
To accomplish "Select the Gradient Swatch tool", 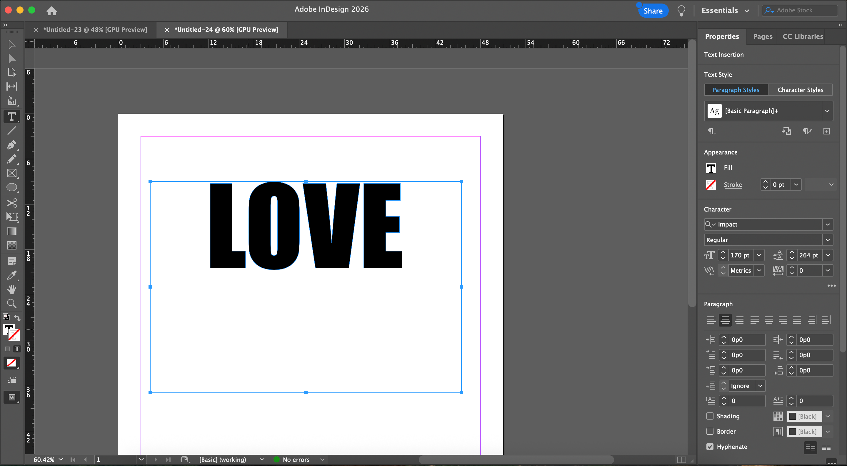I will pos(11,231).
